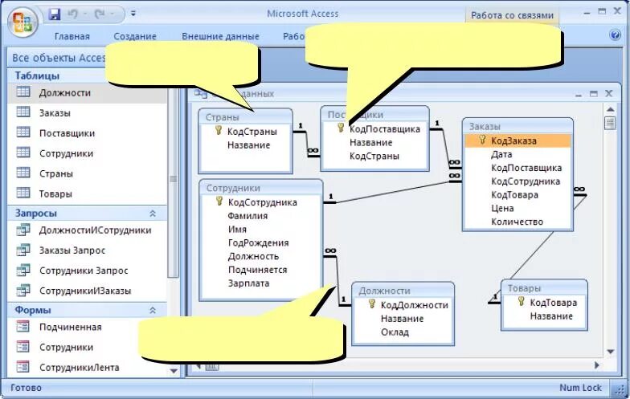
Task: Open the Customize Quick Access Toolbar dropdown
Action: point(133,14)
